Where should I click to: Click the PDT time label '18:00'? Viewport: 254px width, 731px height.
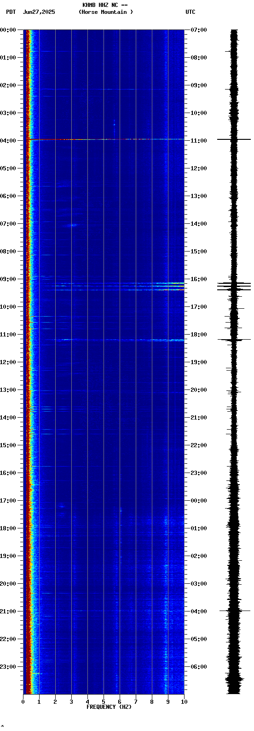tap(8, 528)
